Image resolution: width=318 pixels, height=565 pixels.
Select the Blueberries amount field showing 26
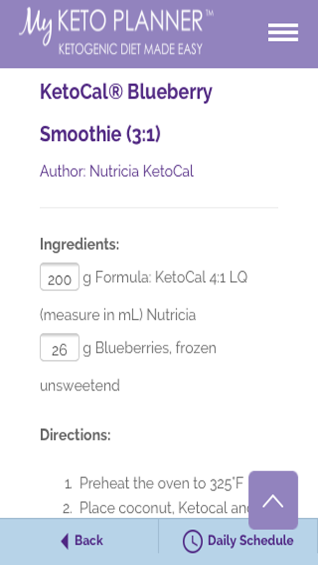point(60,347)
